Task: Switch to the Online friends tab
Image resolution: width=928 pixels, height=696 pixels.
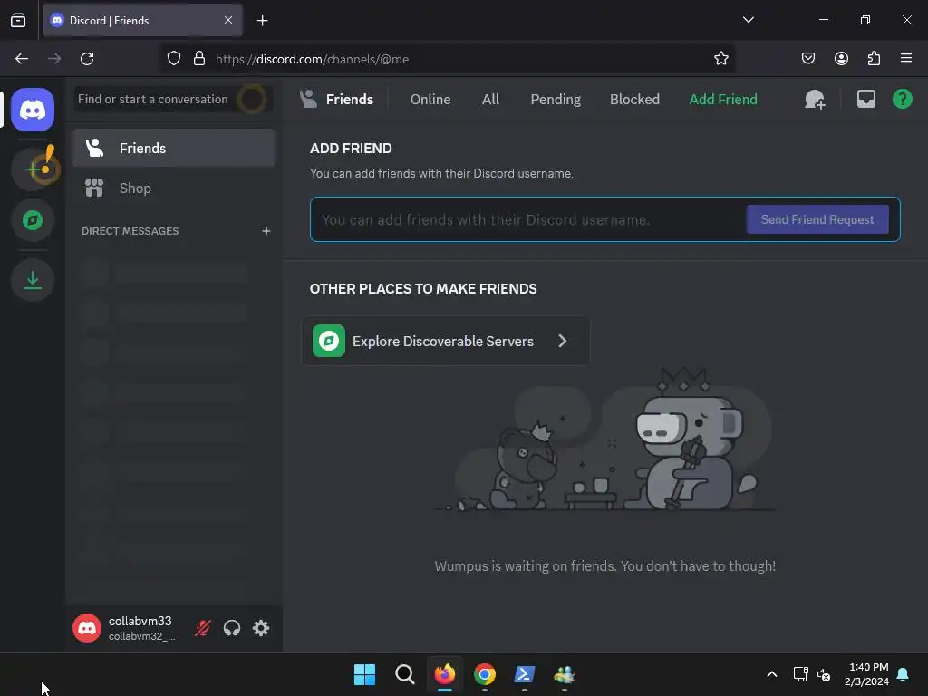Action: coord(430,100)
